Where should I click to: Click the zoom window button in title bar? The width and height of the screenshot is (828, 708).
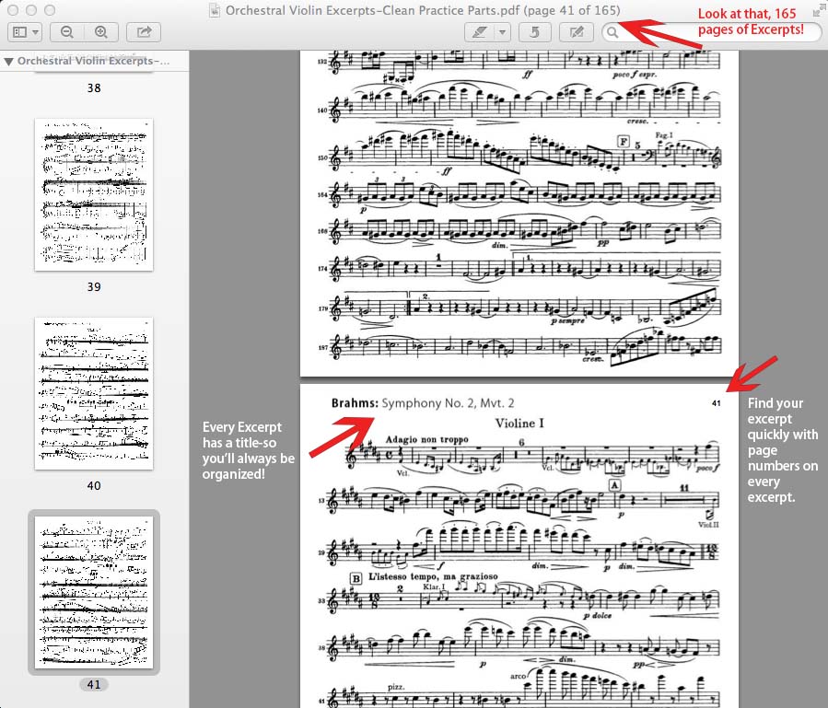coord(50,10)
